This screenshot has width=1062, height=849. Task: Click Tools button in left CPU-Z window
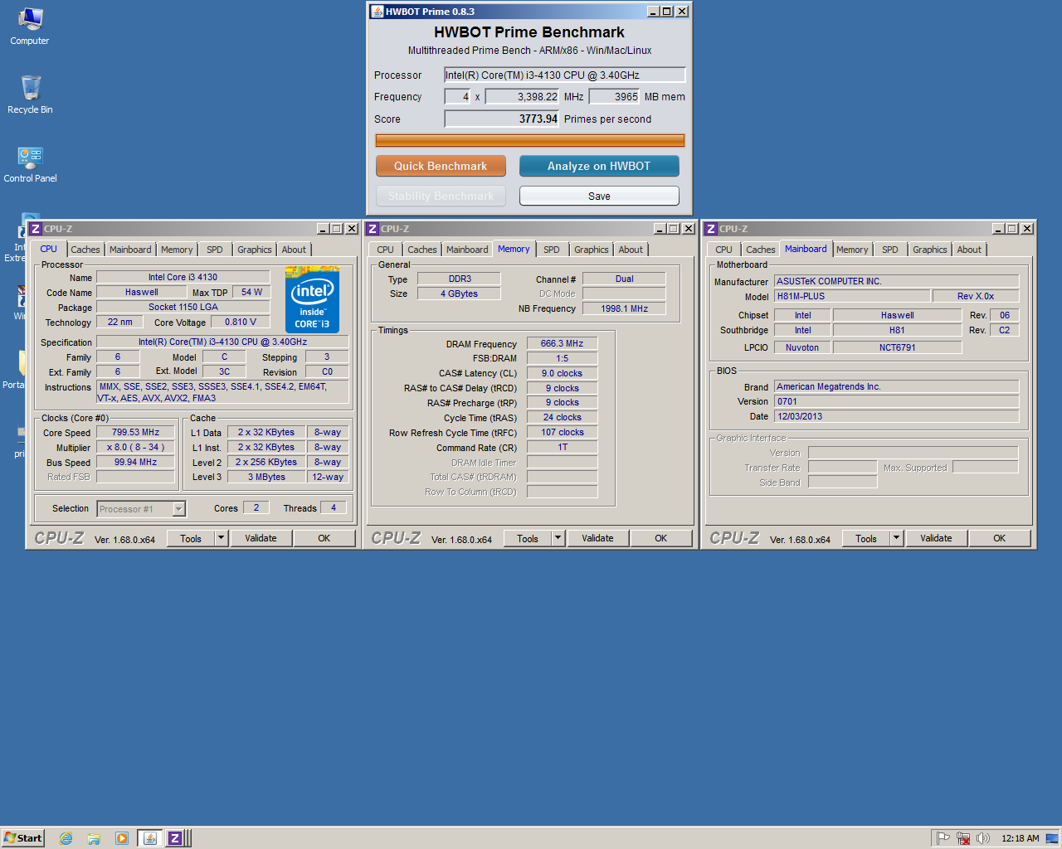pos(191,538)
